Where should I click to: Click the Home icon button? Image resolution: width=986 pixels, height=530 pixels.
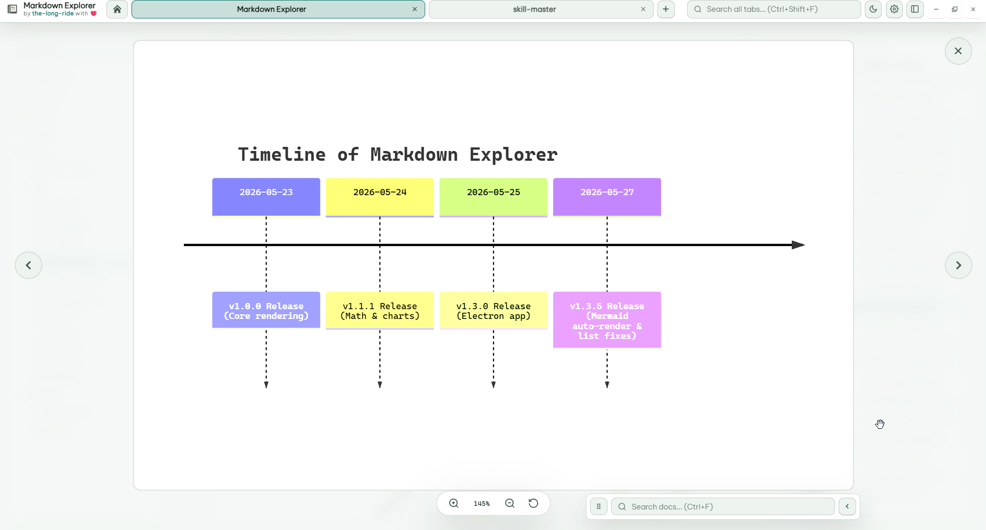click(x=117, y=9)
